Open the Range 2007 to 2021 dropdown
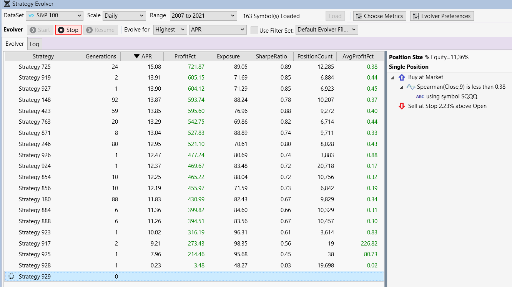Image resolution: width=512 pixels, height=287 pixels. 203,16
